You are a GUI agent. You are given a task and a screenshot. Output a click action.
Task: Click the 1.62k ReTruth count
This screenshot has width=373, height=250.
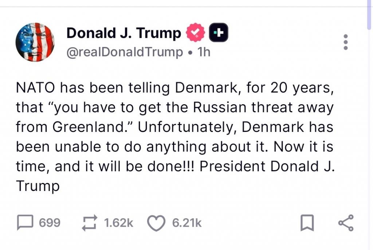pos(118,223)
